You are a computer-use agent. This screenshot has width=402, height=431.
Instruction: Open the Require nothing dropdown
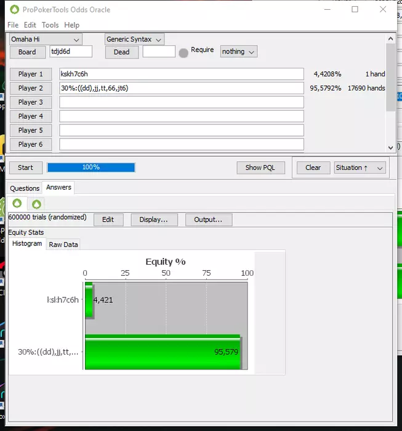click(x=238, y=51)
